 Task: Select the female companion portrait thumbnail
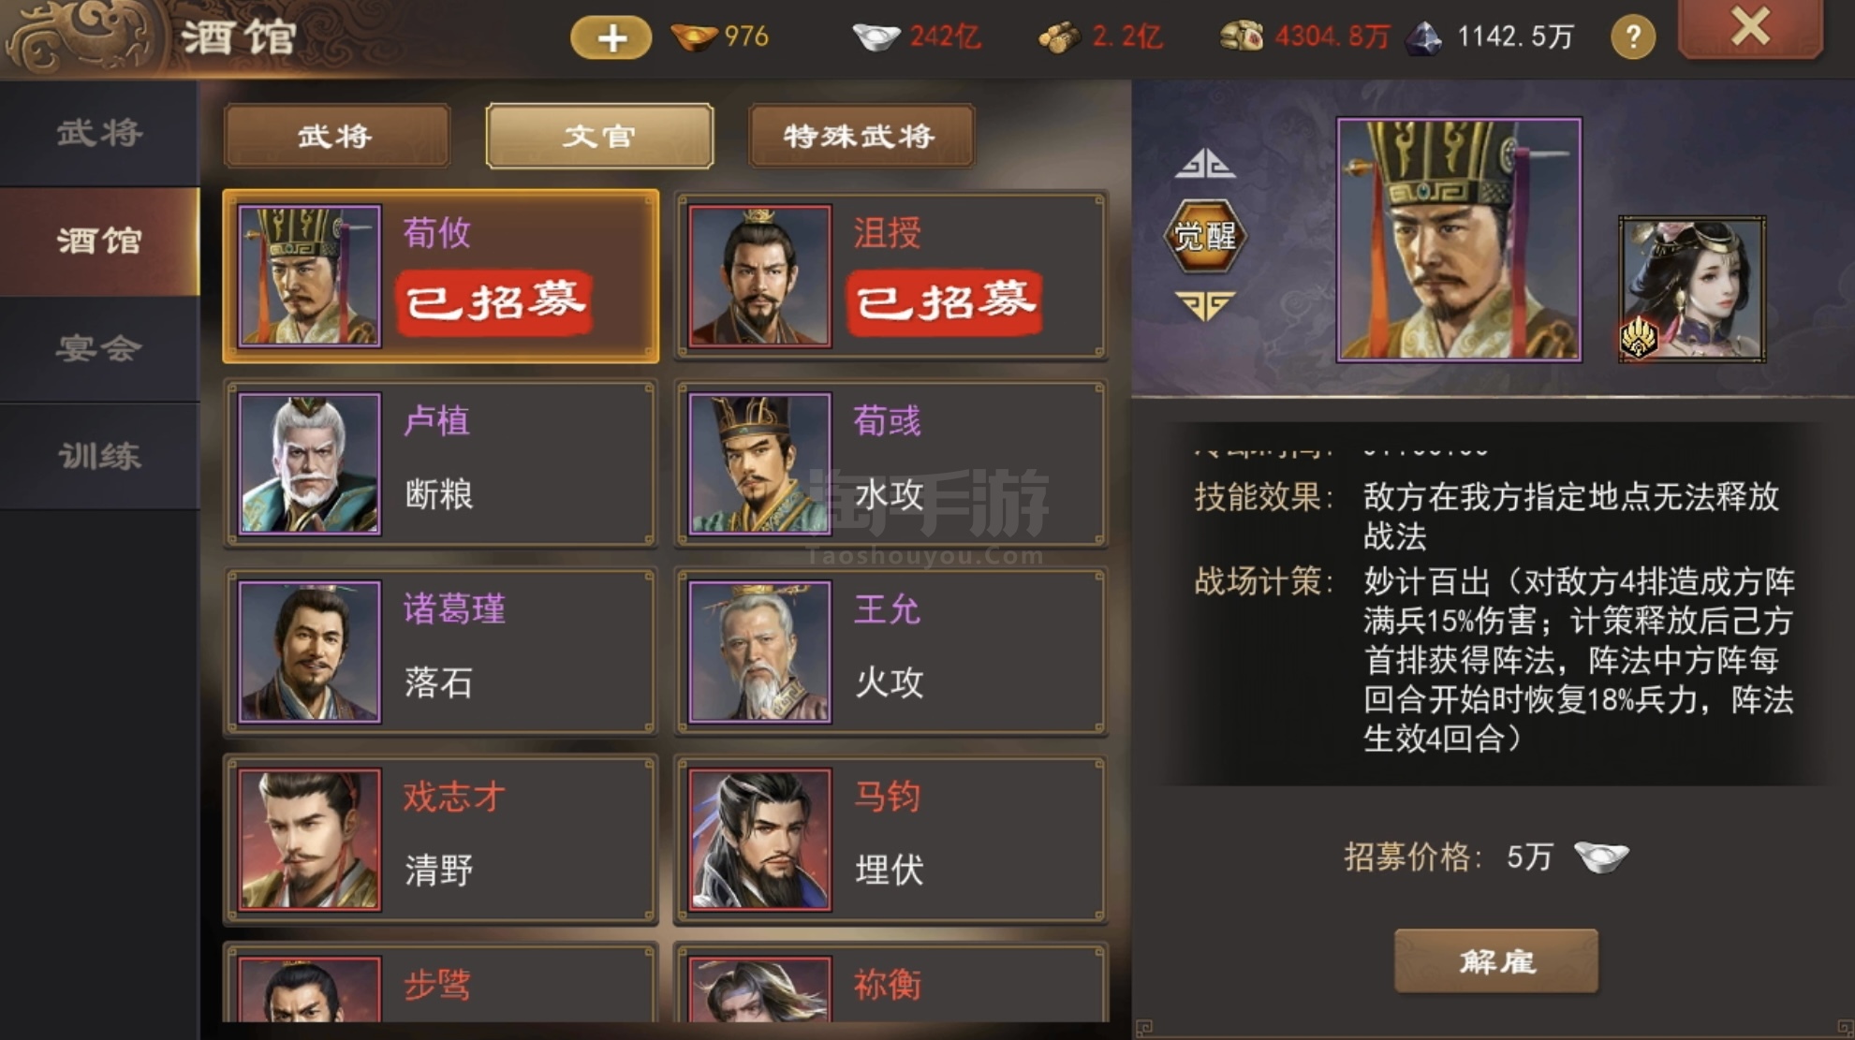1692,289
